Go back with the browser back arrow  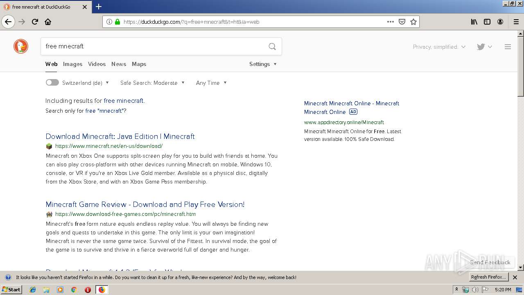click(8, 22)
